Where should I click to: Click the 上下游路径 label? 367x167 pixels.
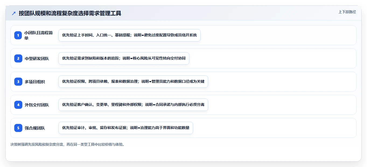[x=347, y=12]
